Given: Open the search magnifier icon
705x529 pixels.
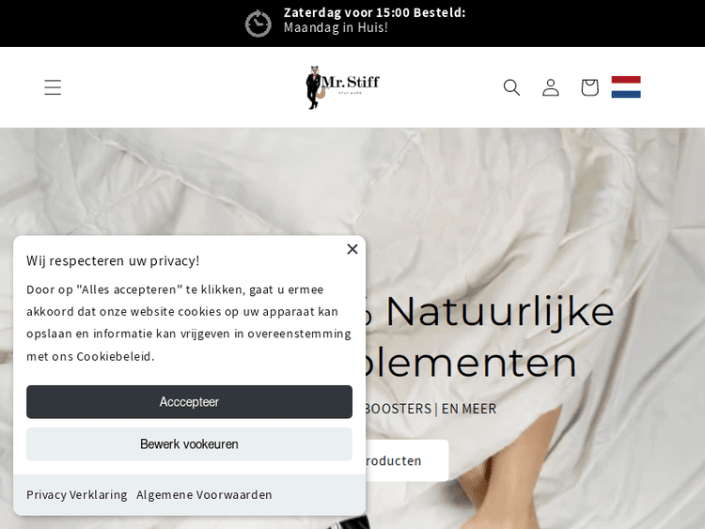Looking at the screenshot, I should point(511,87).
